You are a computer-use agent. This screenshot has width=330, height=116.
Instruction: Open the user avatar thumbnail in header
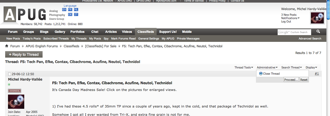click(x=317, y=18)
